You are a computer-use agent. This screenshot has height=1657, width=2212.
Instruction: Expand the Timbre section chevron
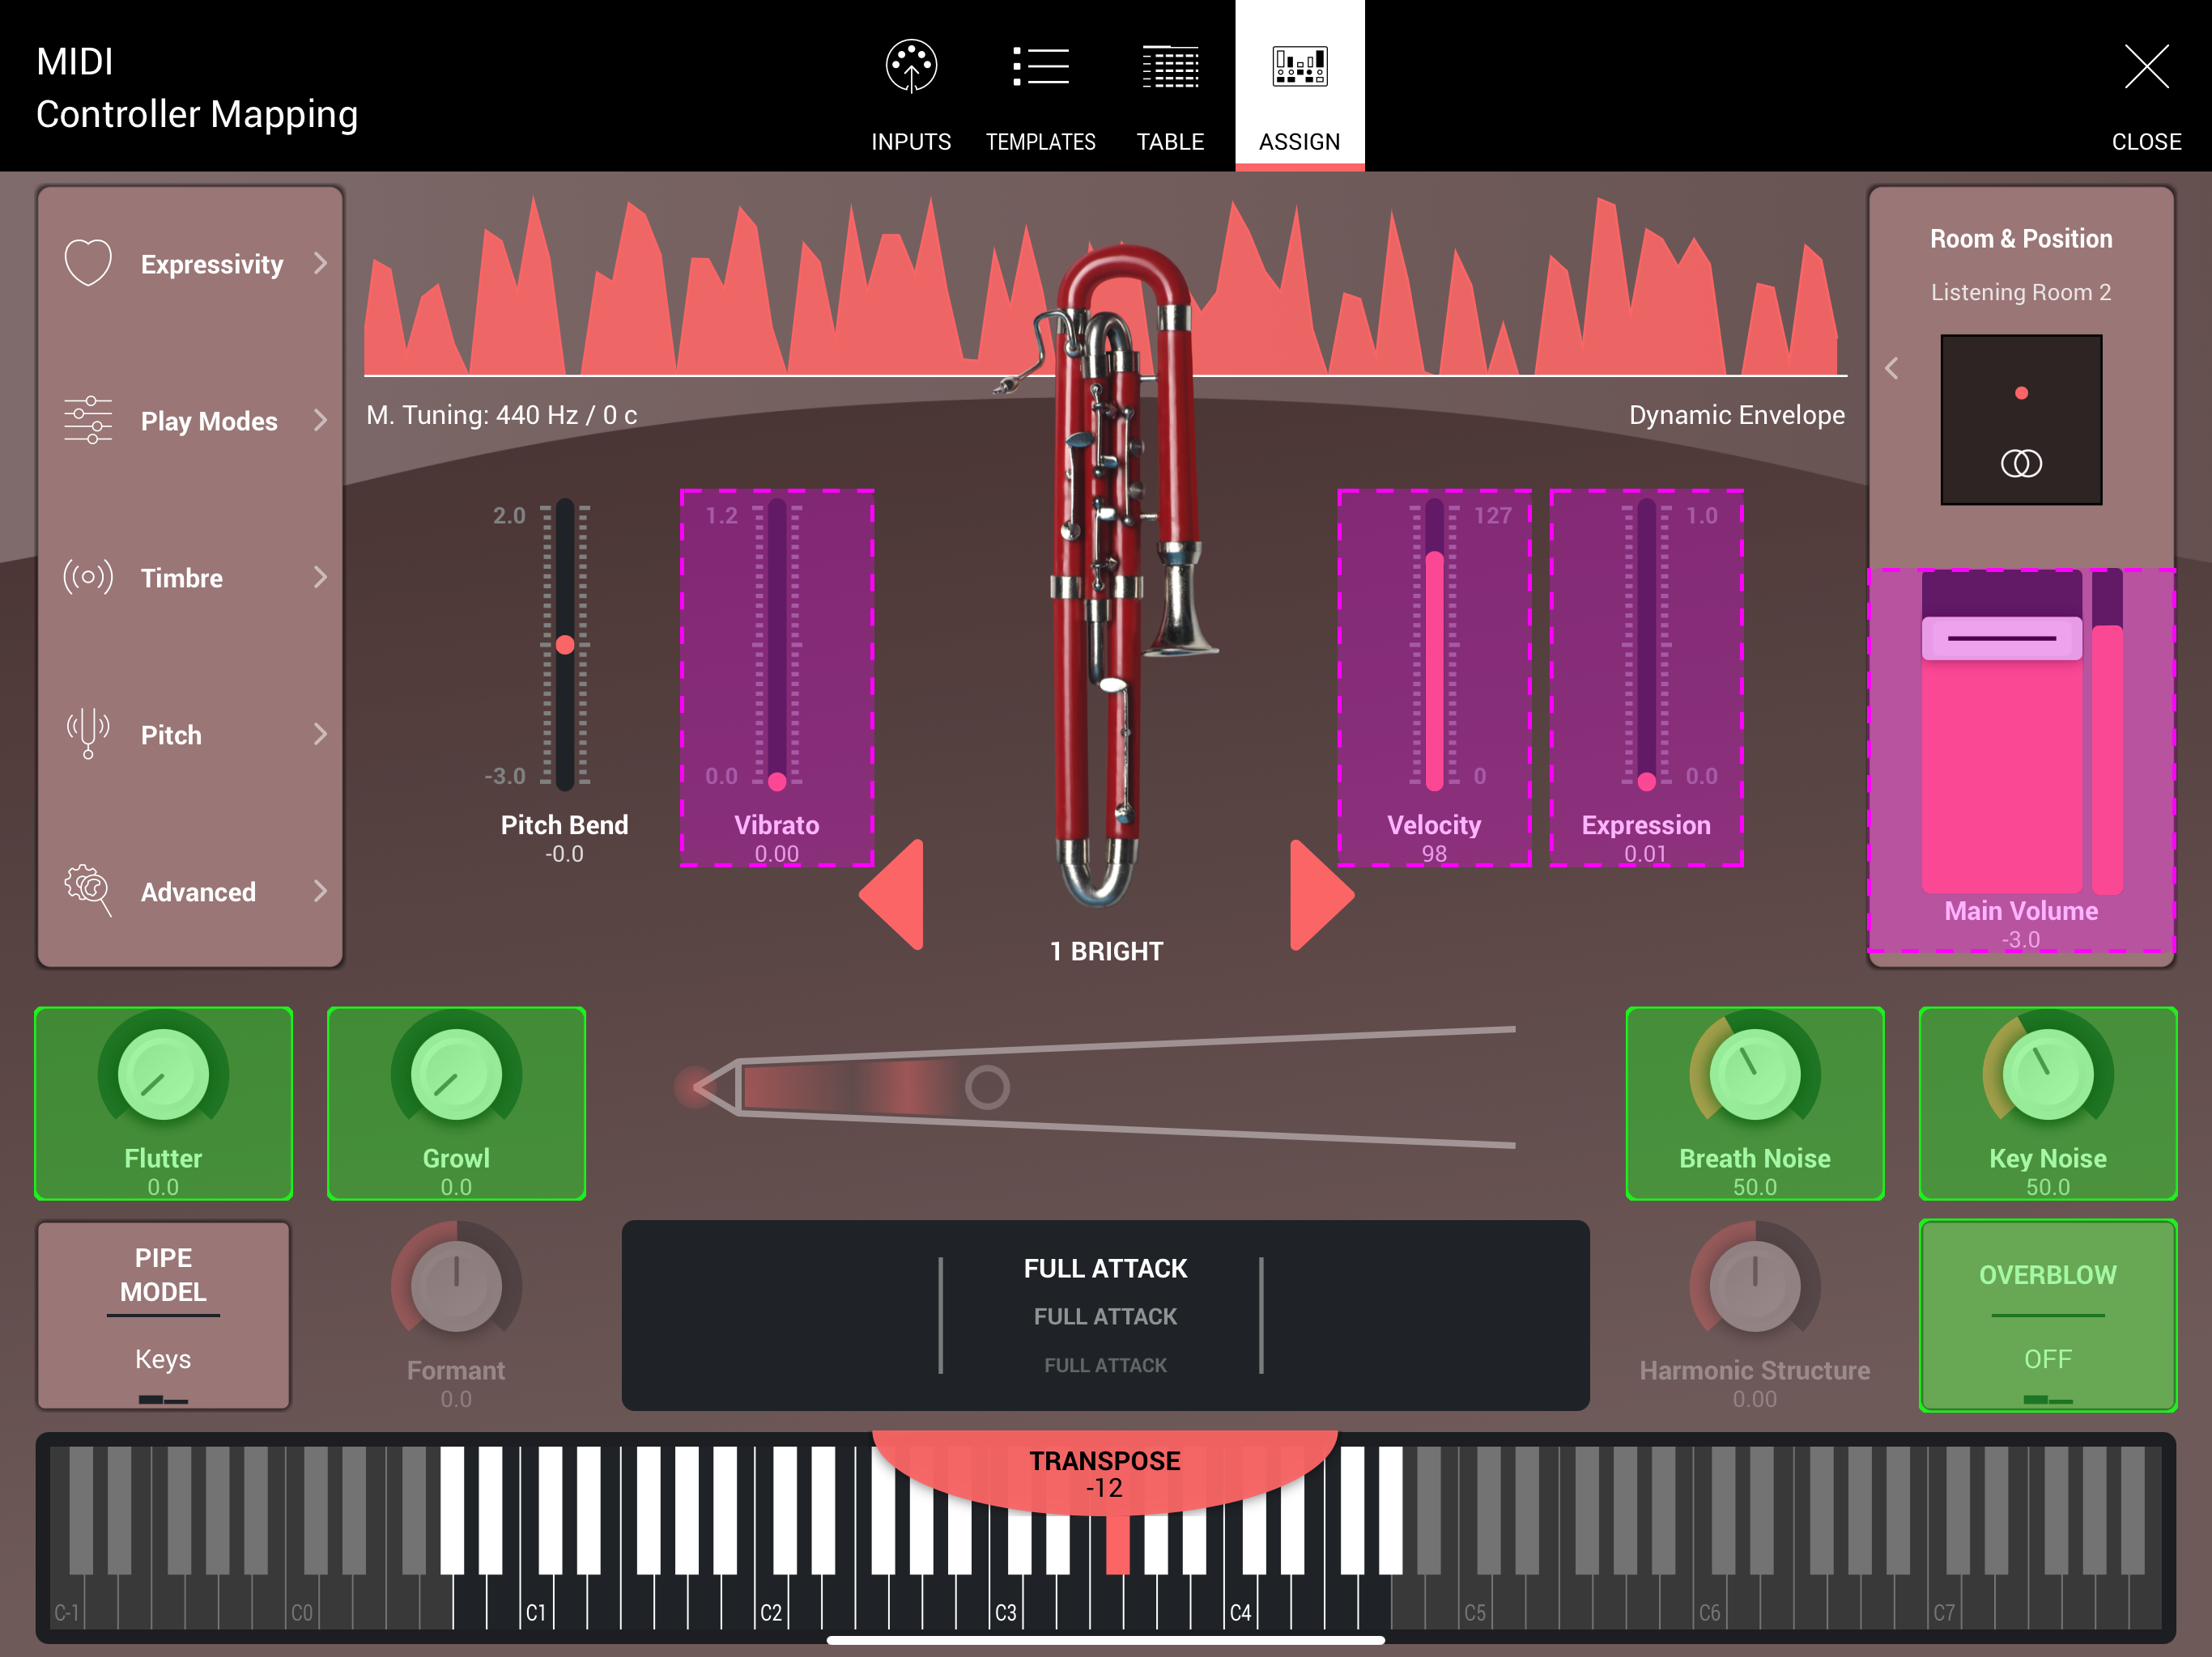pyautogui.click(x=320, y=577)
